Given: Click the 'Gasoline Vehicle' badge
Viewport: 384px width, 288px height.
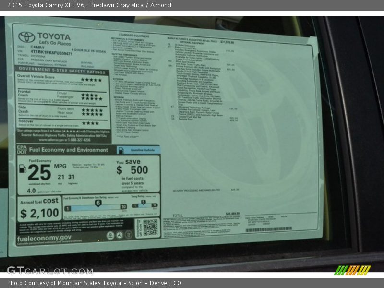Looking at the screenshot, I should click(x=139, y=150).
